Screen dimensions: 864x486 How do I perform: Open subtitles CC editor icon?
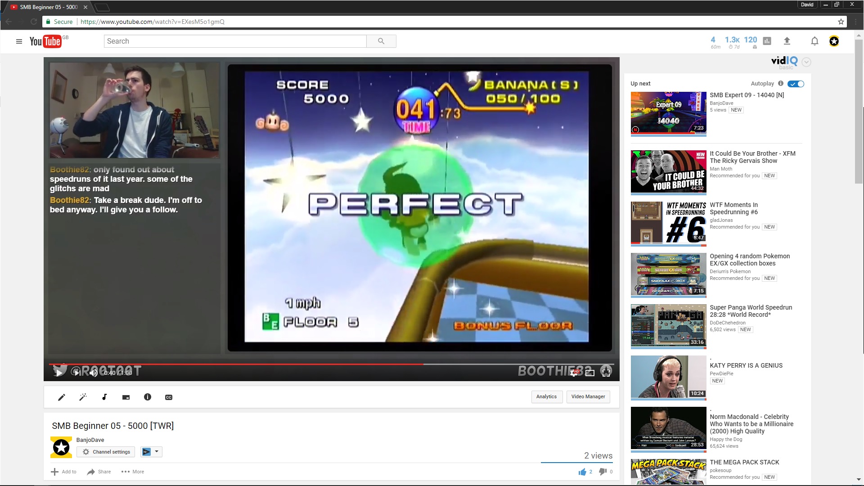tap(169, 397)
